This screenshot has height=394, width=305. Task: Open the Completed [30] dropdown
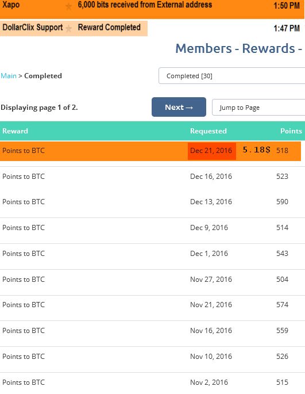coord(231,75)
